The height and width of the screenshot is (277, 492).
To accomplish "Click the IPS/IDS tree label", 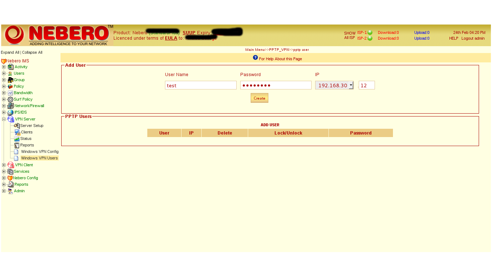I will (x=21, y=113).
